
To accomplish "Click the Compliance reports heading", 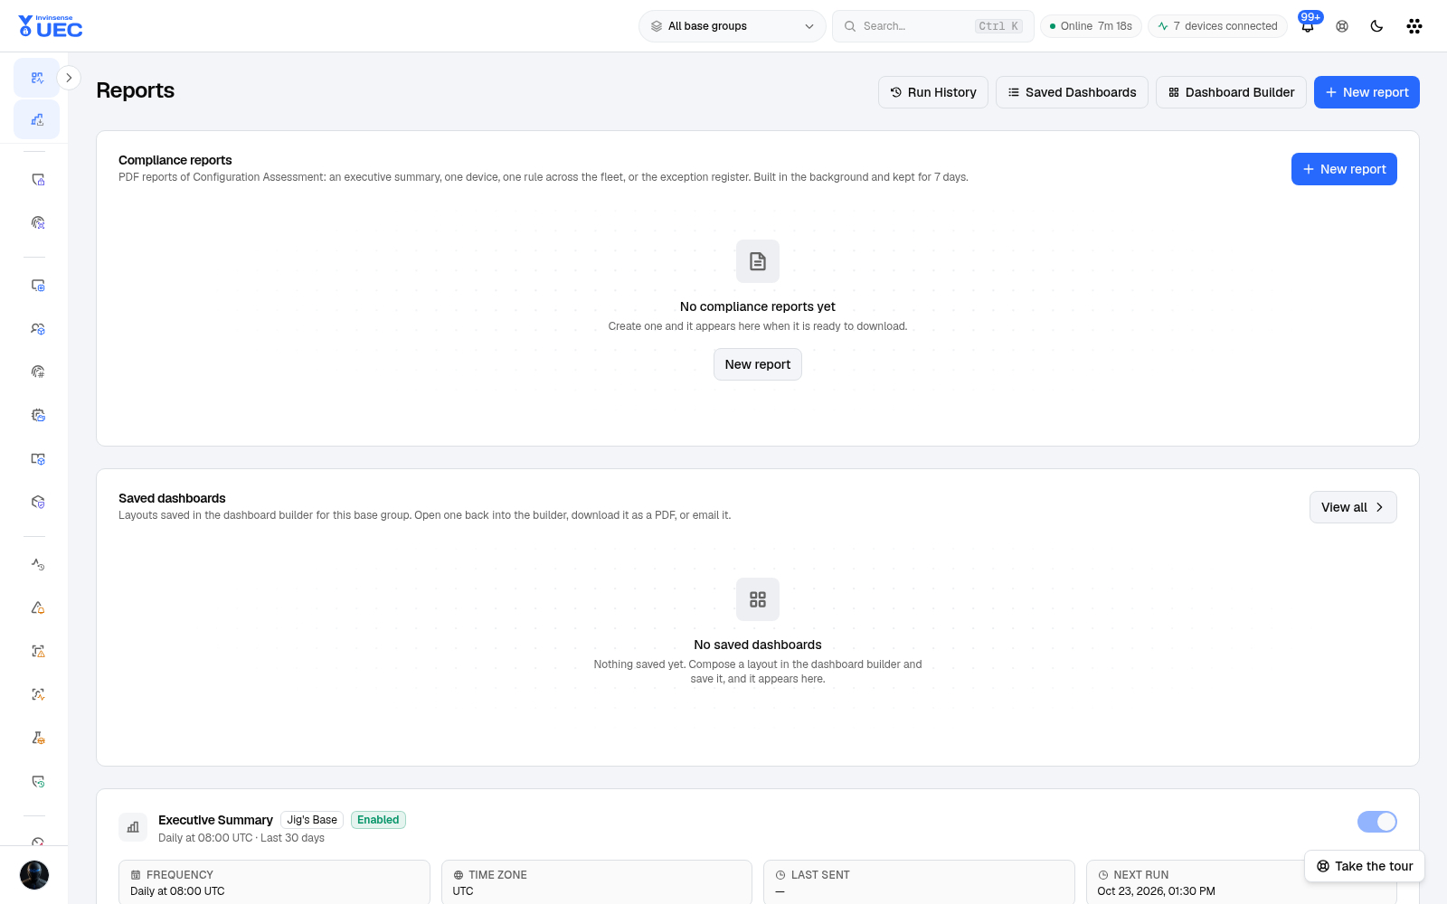I will [175, 160].
